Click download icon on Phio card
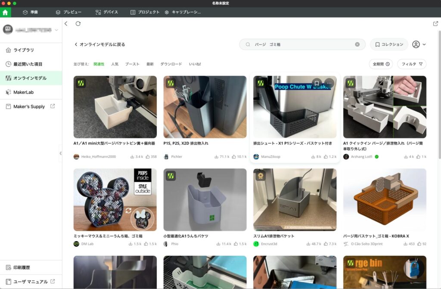441x289 pixels. point(218,244)
